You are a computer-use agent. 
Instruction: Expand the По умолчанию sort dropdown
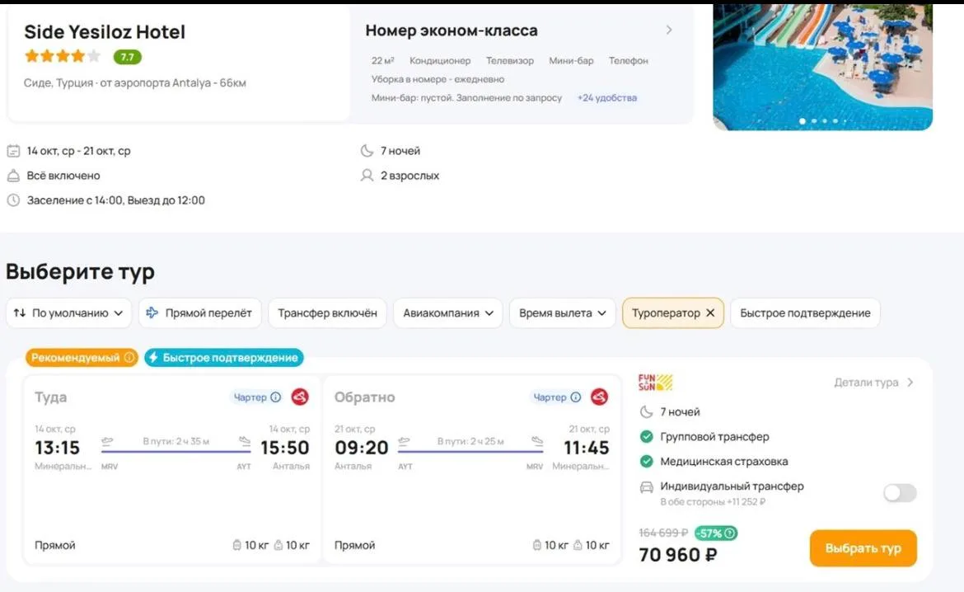pyautogui.click(x=69, y=312)
